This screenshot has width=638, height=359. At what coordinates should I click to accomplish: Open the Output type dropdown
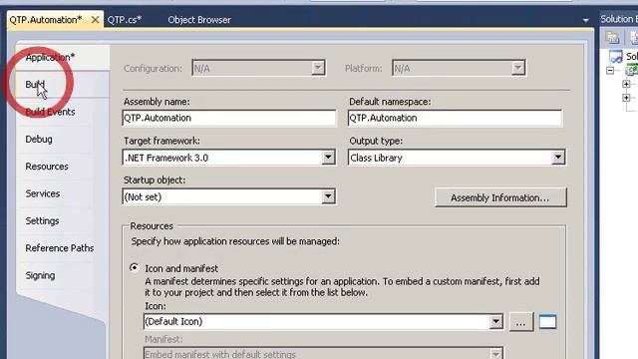coord(457,158)
